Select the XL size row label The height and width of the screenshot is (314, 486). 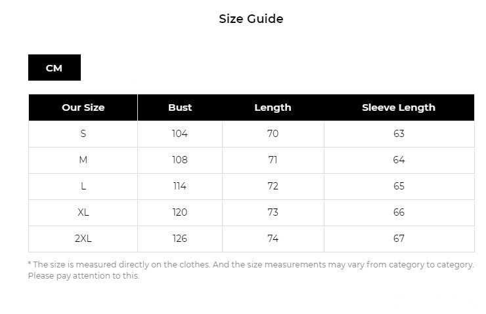pyautogui.click(x=83, y=212)
